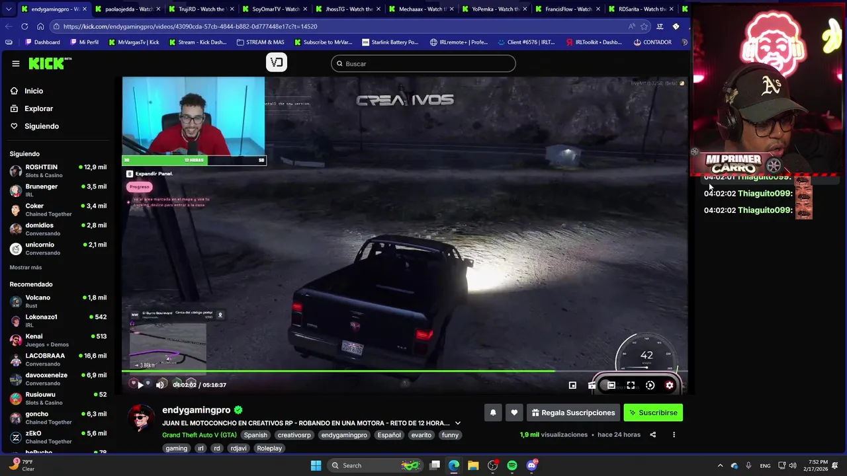Screen dimensions: 847x476
Task: Reload the page
Action: (24, 26)
